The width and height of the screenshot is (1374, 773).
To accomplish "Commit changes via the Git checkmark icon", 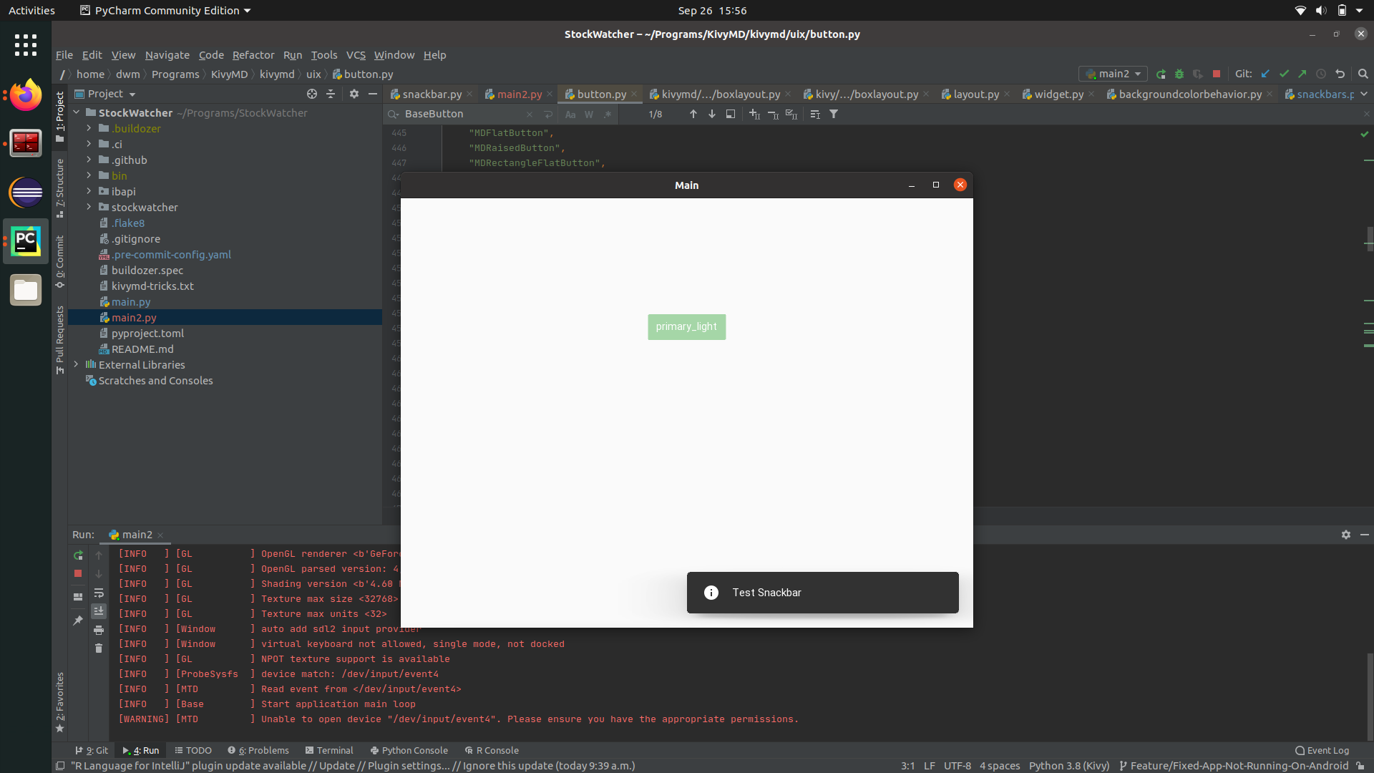I will pyautogui.click(x=1285, y=74).
